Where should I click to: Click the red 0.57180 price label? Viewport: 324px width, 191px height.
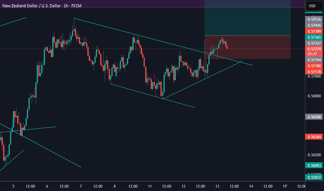click(x=314, y=66)
